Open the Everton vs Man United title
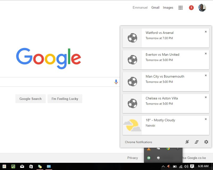The image size is (213, 170). [162, 55]
